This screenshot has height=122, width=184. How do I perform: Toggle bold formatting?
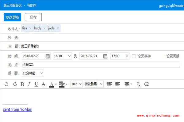click(22, 84)
